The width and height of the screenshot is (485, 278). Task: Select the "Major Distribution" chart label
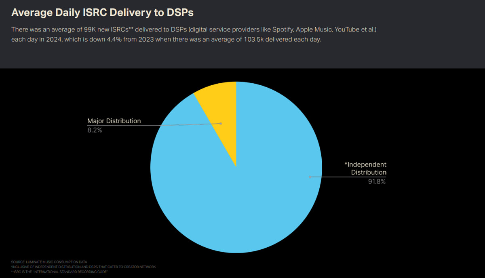114,121
